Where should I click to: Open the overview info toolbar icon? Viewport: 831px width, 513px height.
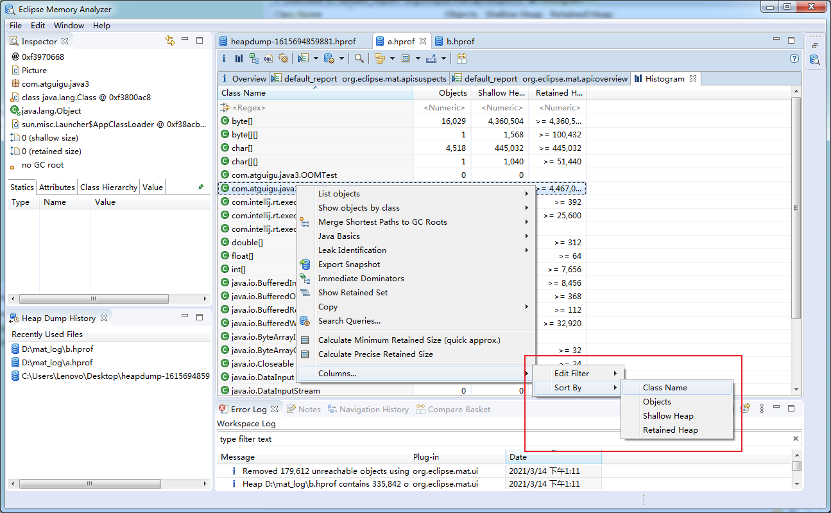(x=223, y=58)
